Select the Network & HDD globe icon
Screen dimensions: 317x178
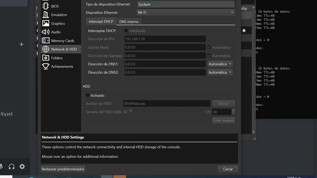pos(46,49)
